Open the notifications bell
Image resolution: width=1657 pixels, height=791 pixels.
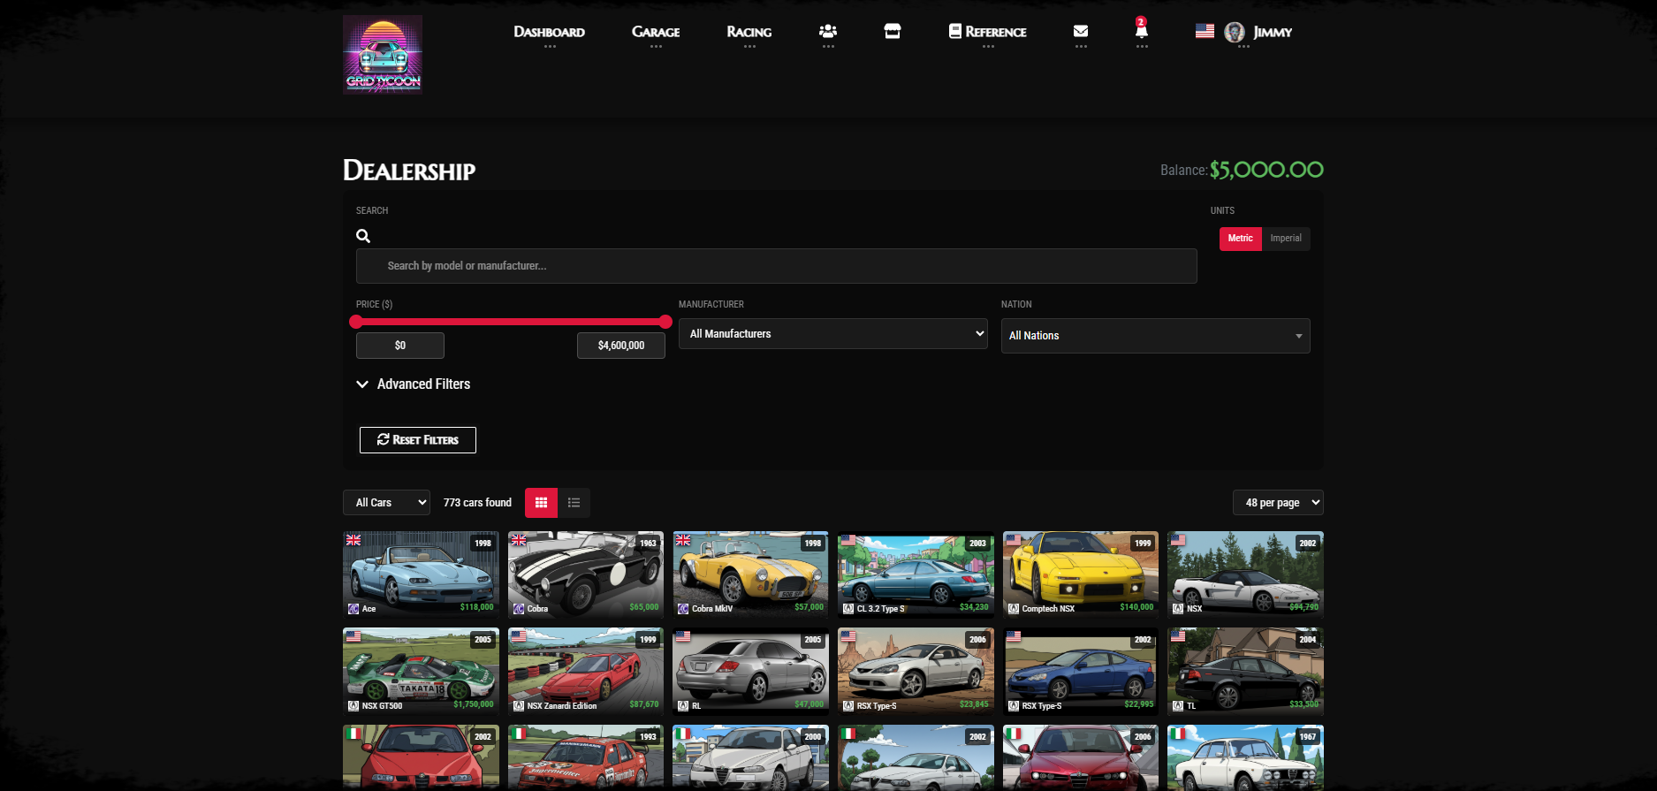1141,31
